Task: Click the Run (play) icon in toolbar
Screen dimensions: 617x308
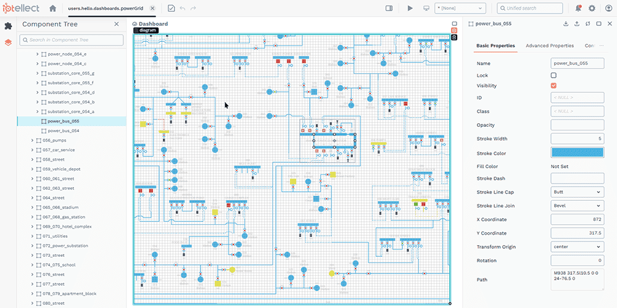Action: coord(410,9)
